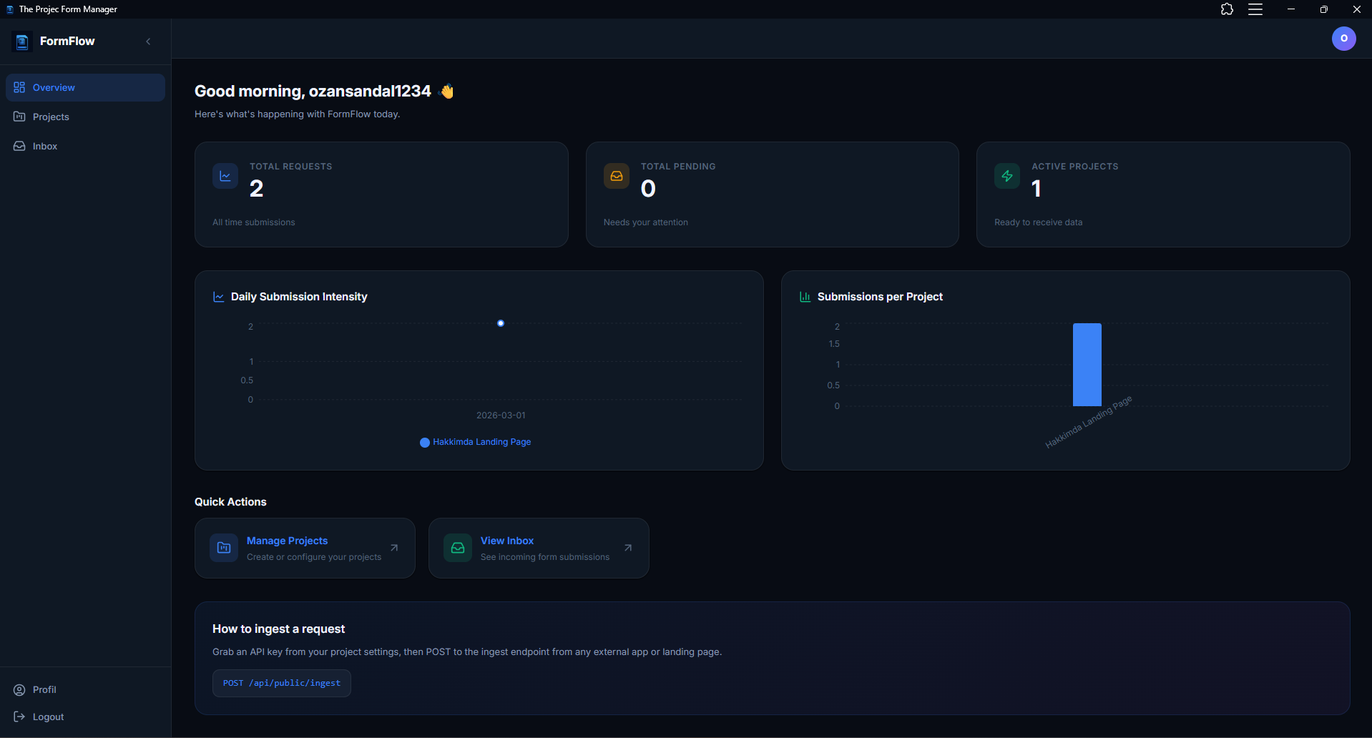This screenshot has width=1372, height=738.
Task: Click the blue bar in Submissions per Project
Action: click(1087, 365)
